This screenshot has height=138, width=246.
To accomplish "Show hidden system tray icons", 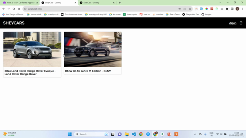I will click(195, 134).
